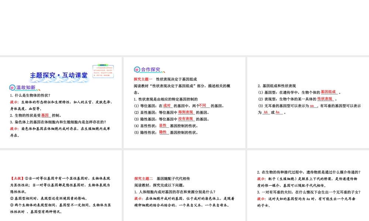369x221 pixels.
Task: Click the hint 配子（生殖细胞）是联系上下代的桥梁
Action: click(307, 182)
